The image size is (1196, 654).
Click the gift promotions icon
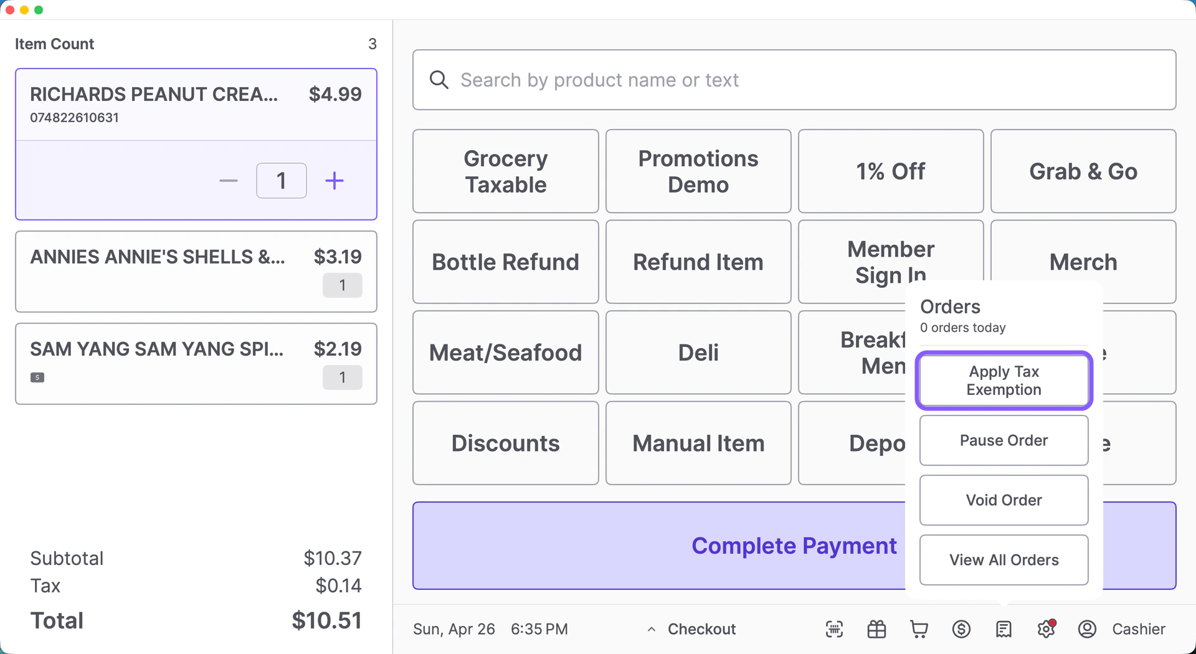point(876,629)
